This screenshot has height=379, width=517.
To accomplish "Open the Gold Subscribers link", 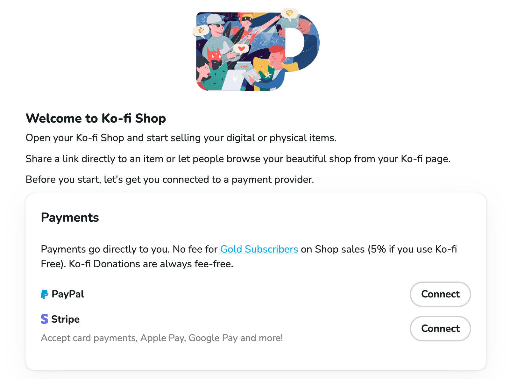I will (259, 249).
